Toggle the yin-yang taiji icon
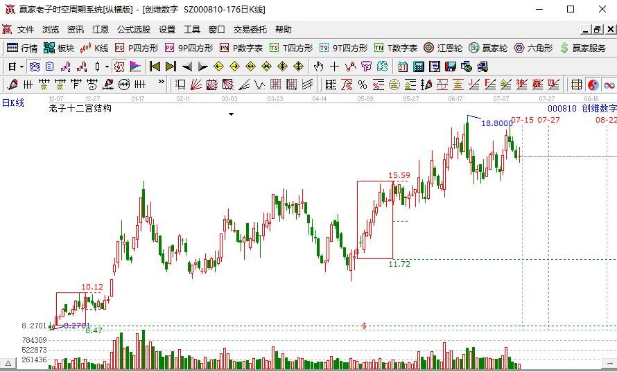This screenshot has height=372, width=617. coord(593,84)
